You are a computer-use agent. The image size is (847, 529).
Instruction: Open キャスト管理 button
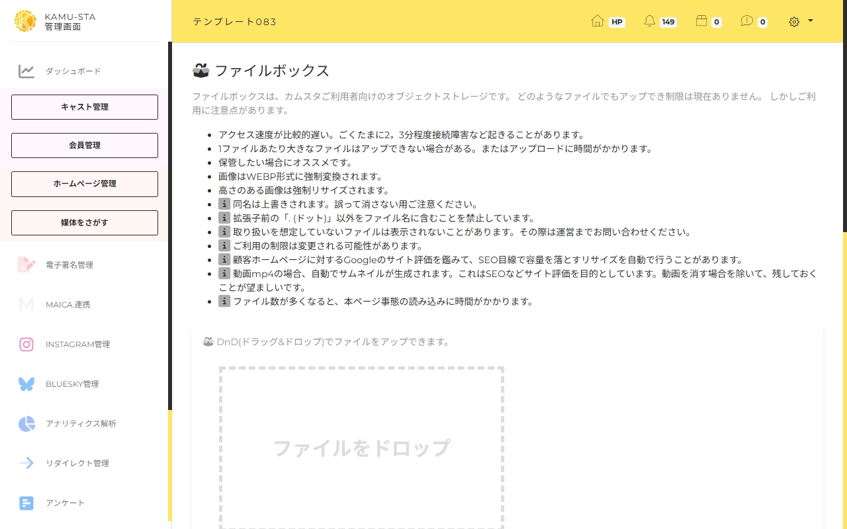pyautogui.click(x=85, y=107)
